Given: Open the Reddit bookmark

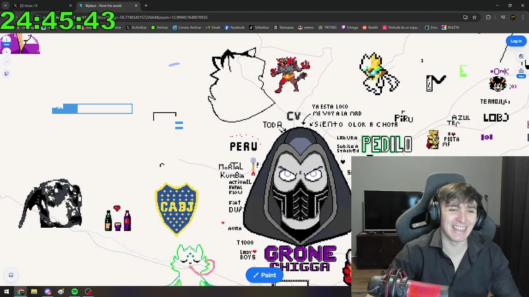Looking at the screenshot, I should click(x=370, y=28).
